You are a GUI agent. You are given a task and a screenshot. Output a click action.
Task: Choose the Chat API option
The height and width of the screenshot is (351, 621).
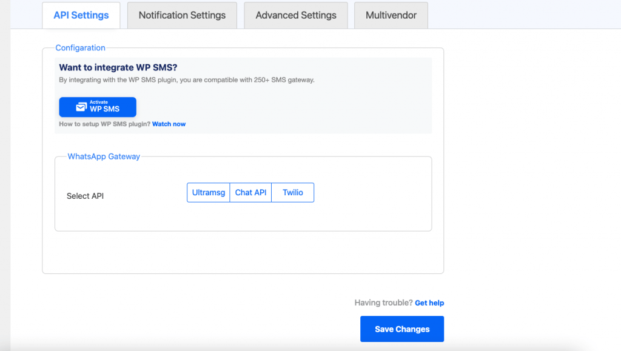(250, 193)
